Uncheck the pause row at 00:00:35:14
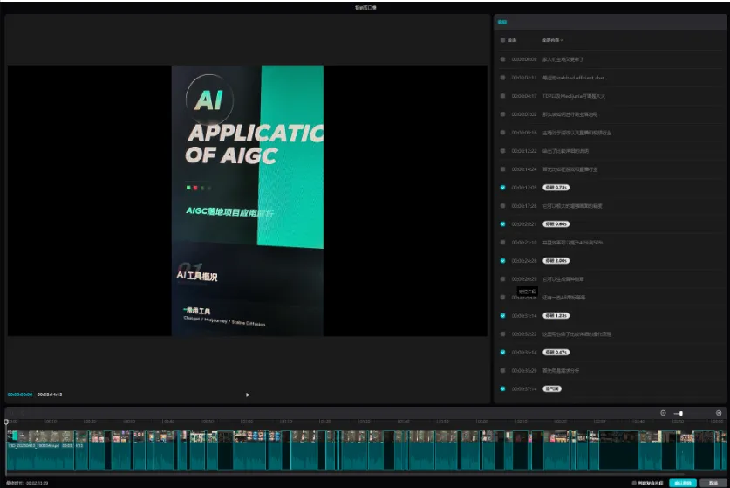The width and height of the screenshot is (730, 488). pyautogui.click(x=502, y=353)
